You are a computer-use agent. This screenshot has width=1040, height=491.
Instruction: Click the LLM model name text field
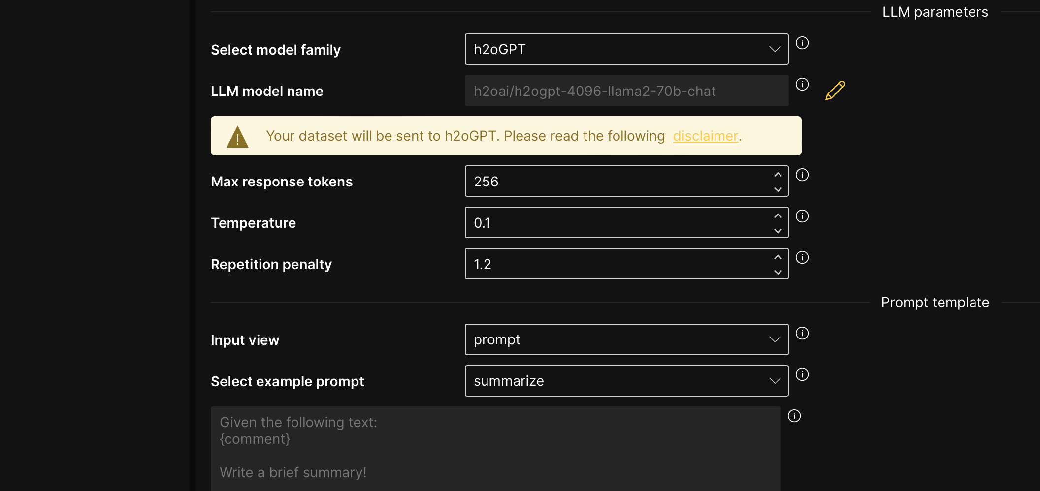[x=626, y=91]
